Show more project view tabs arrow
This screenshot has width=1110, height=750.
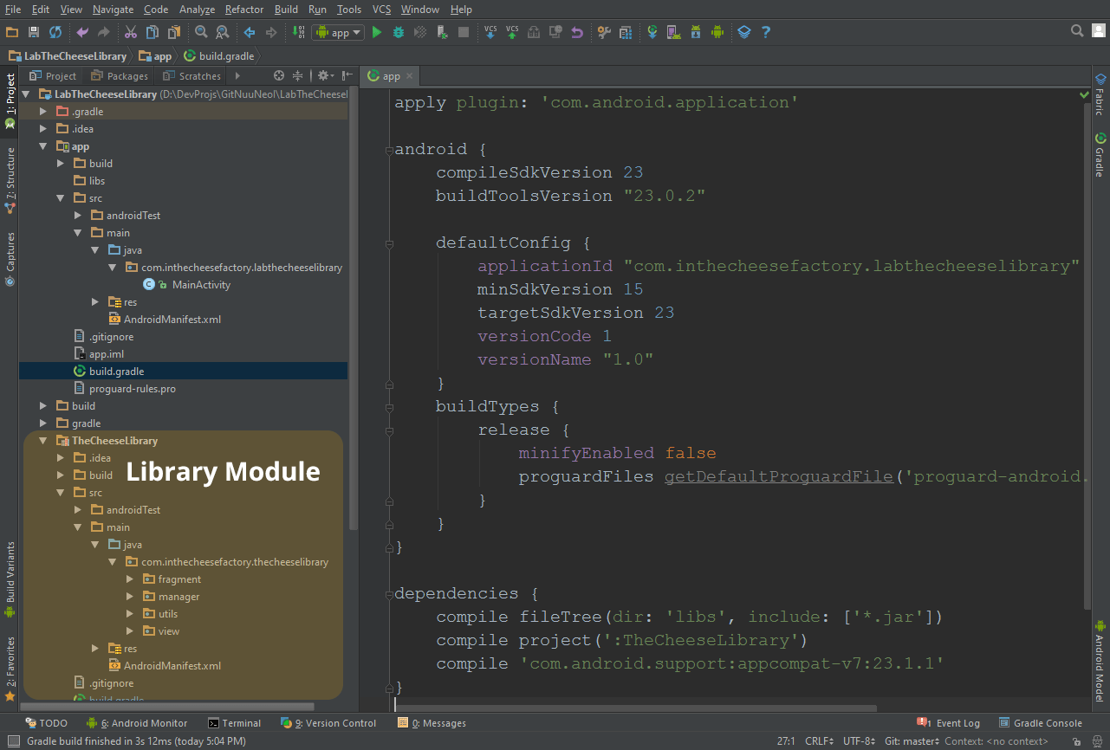[237, 76]
